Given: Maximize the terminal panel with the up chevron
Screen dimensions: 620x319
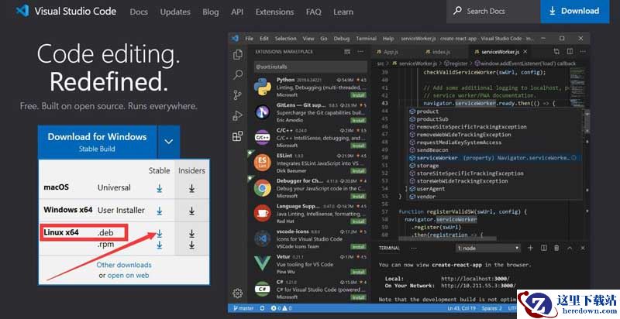Looking at the screenshot, I should click(570, 248).
